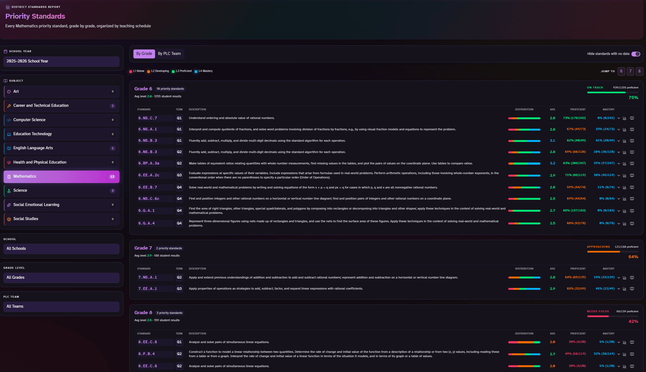The height and width of the screenshot is (372, 646).
Task: Open bar chart icon for 7.EE.A.1
Action: pos(625,289)
